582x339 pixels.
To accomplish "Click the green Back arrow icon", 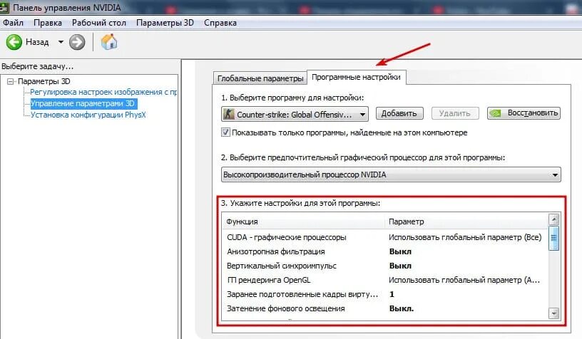I will pos(14,42).
